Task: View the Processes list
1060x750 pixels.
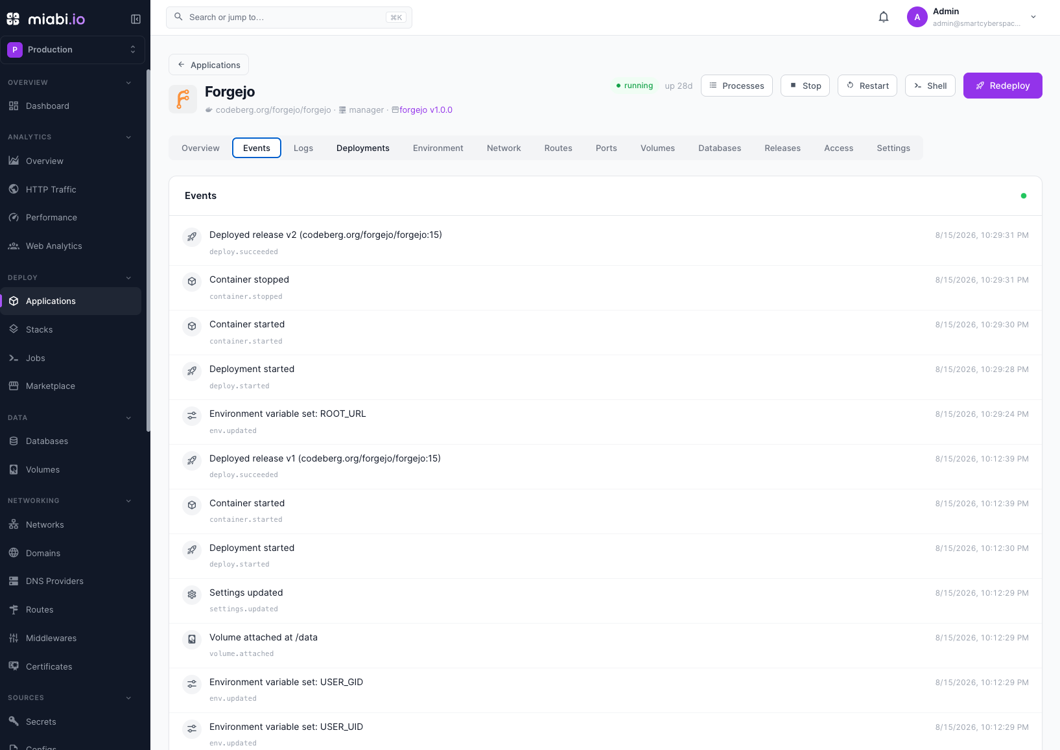Action: [736, 86]
